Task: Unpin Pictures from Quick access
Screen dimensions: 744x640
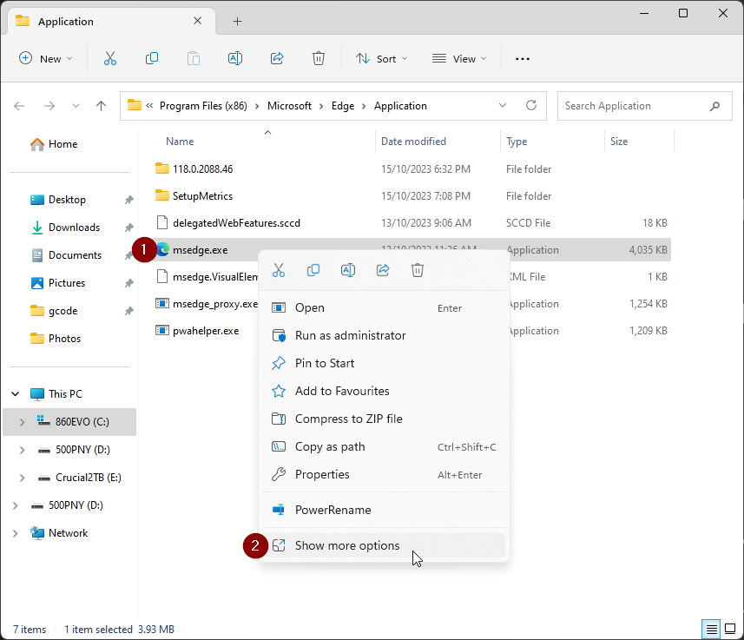Action: pos(128,283)
